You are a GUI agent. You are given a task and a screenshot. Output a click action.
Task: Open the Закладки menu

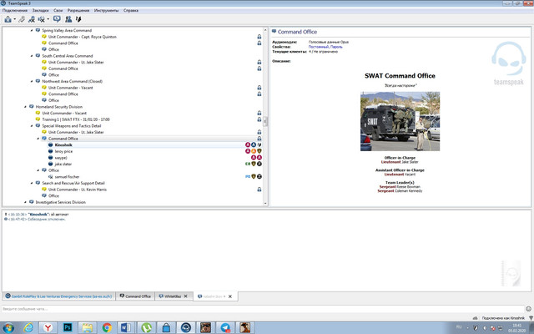40,11
